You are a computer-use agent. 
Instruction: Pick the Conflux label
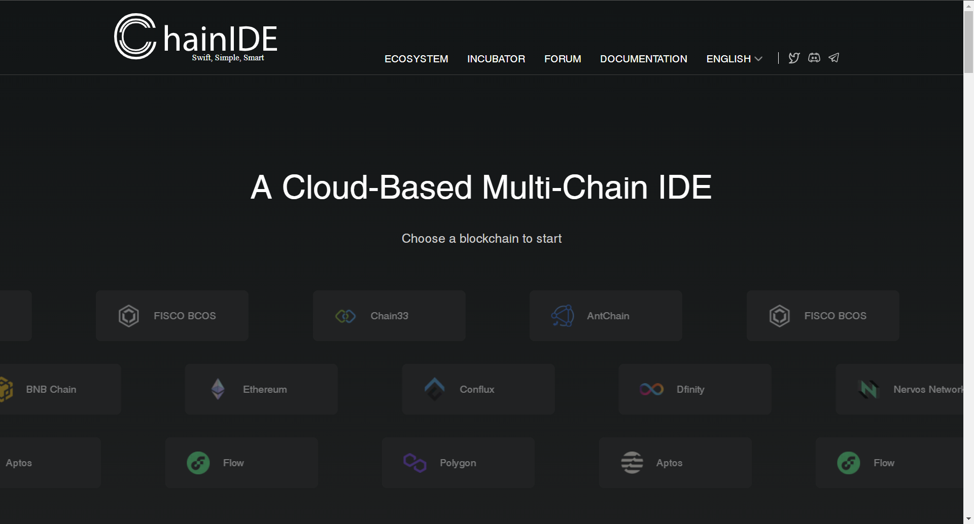tap(477, 389)
